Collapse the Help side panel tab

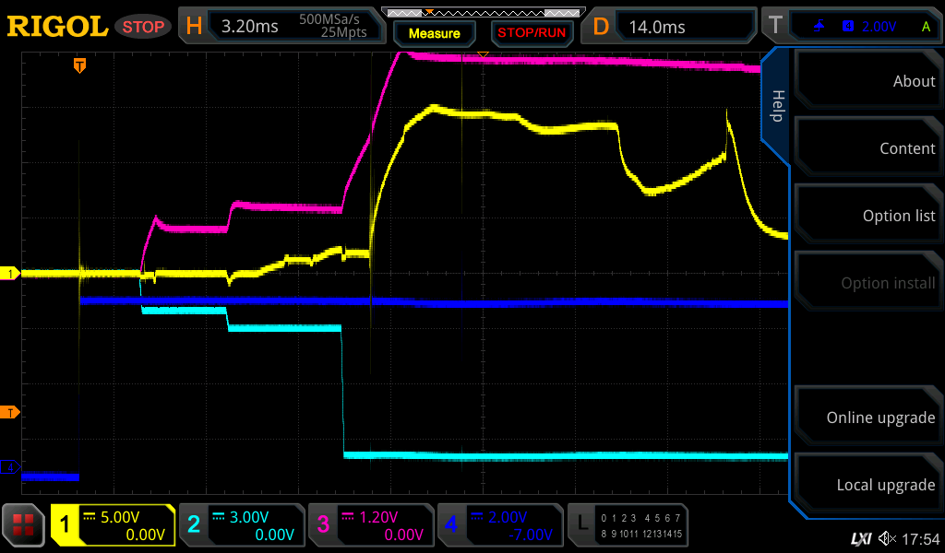click(x=777, y=106)
